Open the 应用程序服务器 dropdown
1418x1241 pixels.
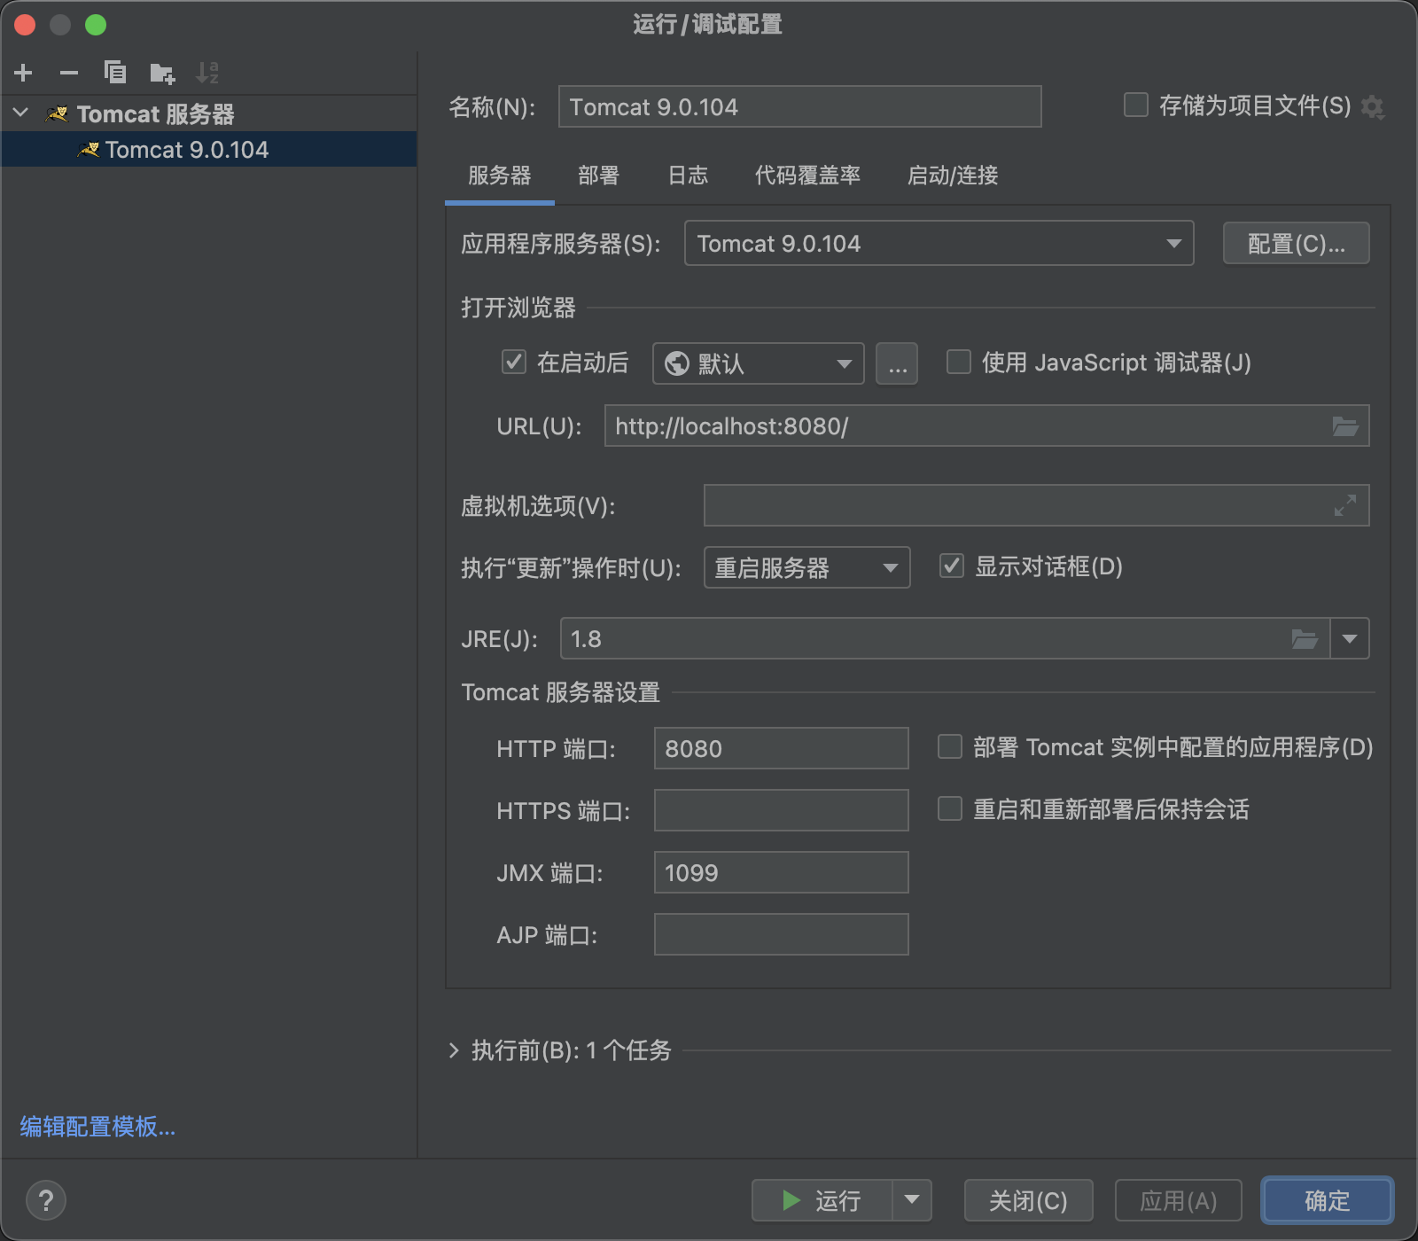coord(939,244)
